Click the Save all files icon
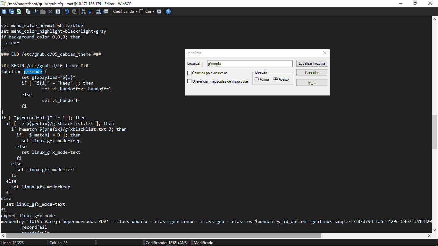The width and height of the screenshot is (438, 246). pyautogui.click(x=12, y=12)
